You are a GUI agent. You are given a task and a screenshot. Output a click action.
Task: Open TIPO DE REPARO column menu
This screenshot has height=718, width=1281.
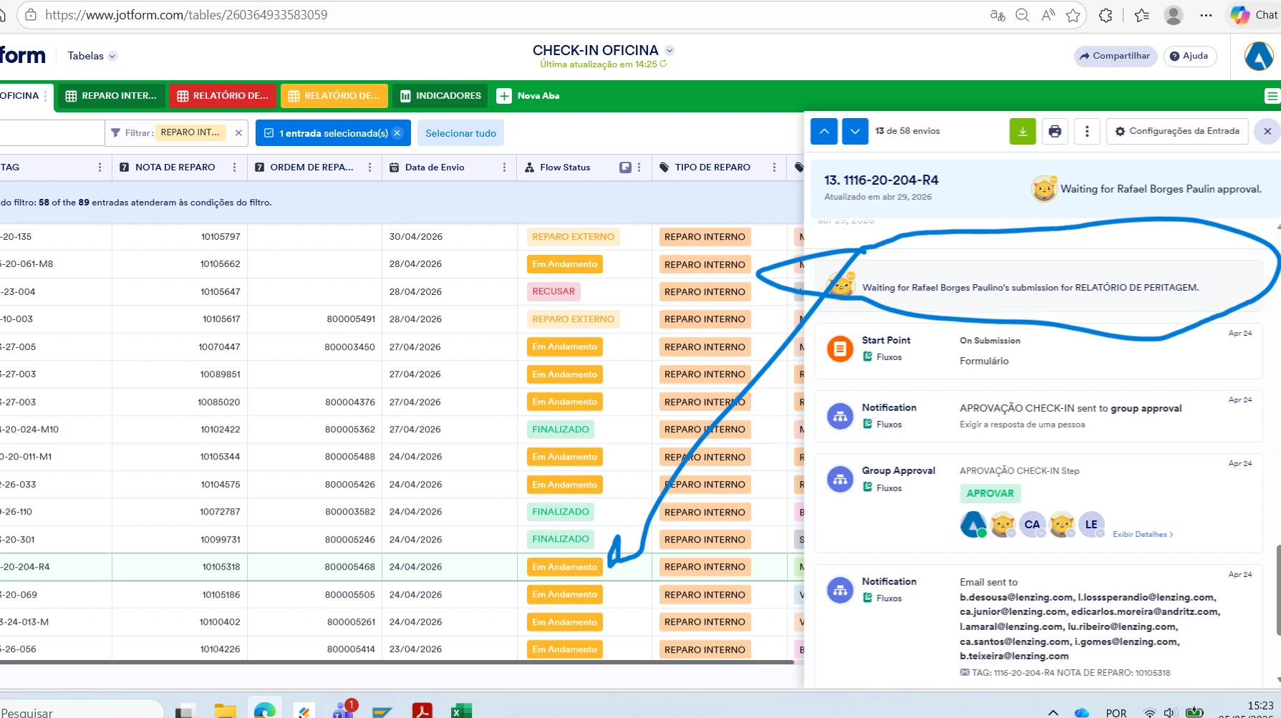(x=774, y=168)
